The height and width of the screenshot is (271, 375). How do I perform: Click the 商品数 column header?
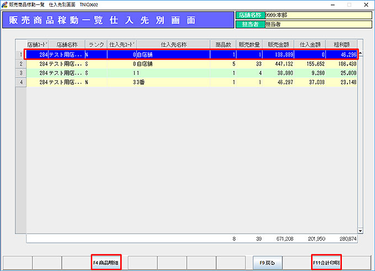223,44
